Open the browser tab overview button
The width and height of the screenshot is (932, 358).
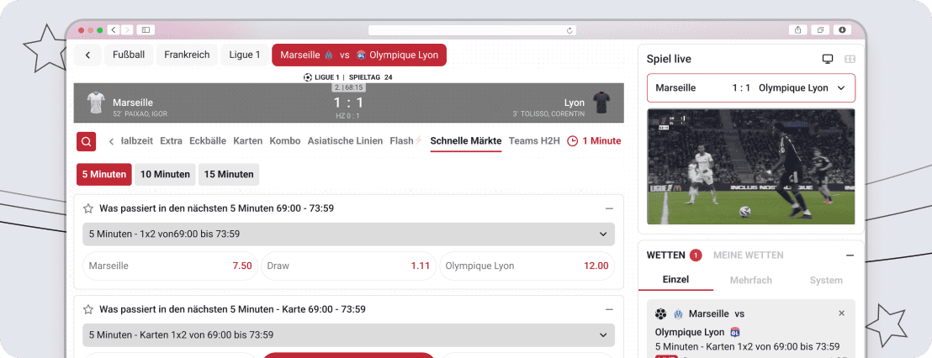pyautogui.click(x=819, y=29)
